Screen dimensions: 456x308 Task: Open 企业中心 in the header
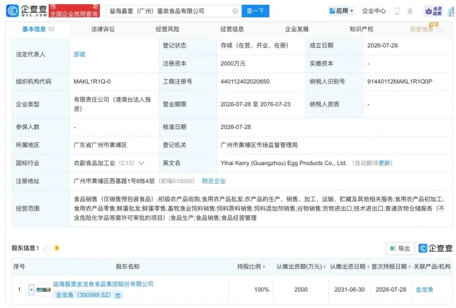[x=374, y=11]
